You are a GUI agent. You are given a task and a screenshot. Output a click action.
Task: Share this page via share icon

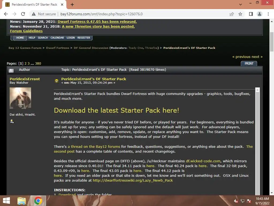[x=232, y=14]
